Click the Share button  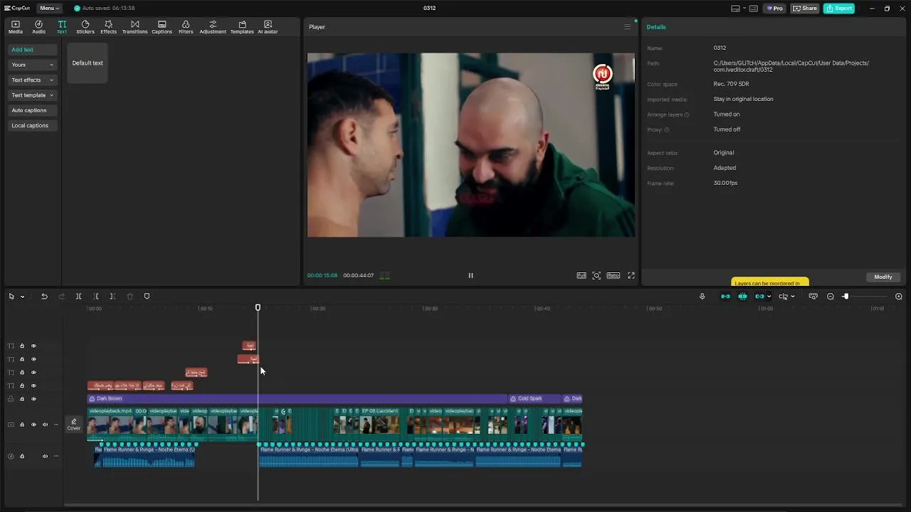[x=805, y=8]
